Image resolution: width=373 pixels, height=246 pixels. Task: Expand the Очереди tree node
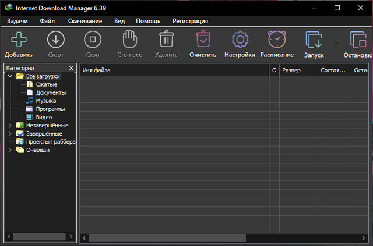pyautogui.click(x=10, y=149)
